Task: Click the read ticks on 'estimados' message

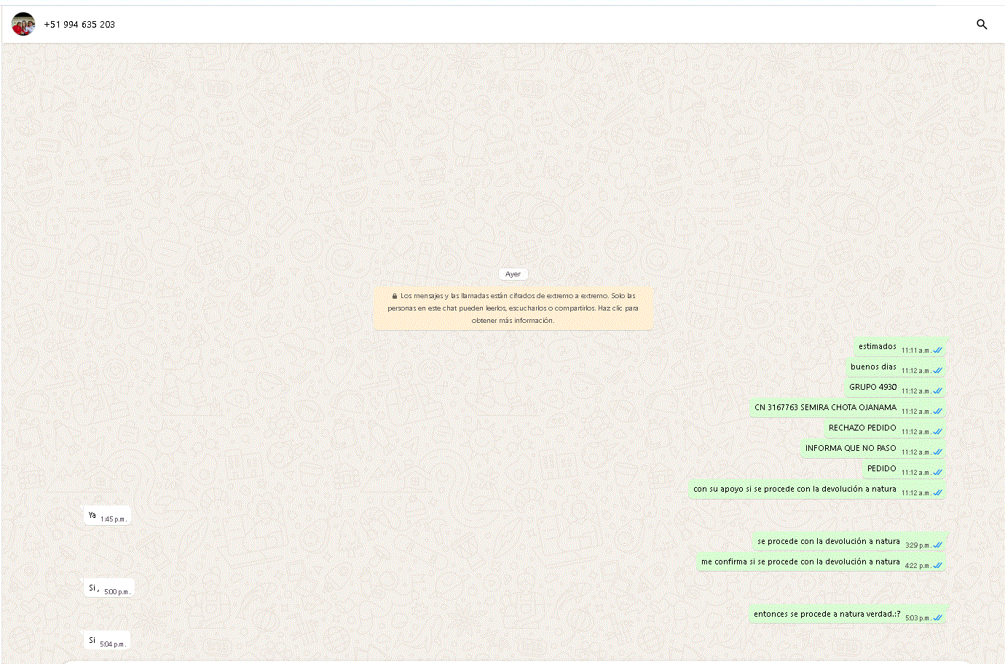Action: (x=938, y=351)
